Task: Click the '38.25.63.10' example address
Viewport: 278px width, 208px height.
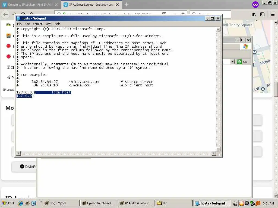Action: [46, 85]
